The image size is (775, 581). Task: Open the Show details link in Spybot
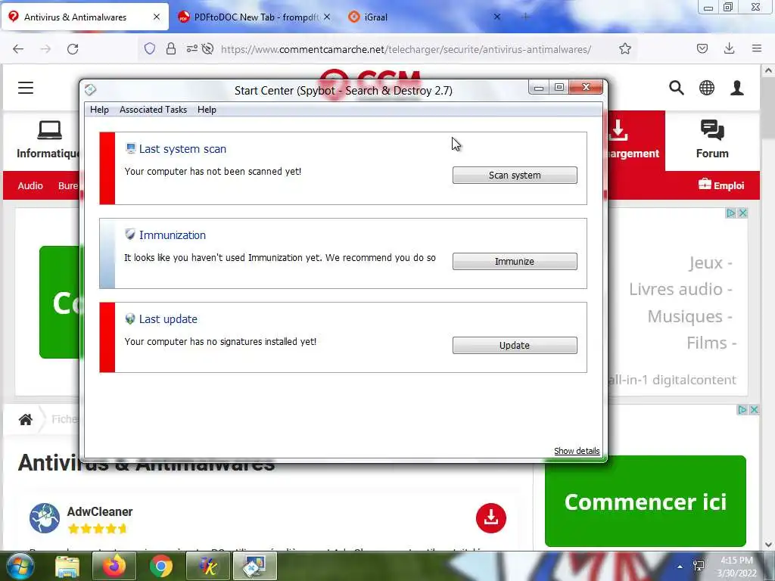tap(576, 451)
